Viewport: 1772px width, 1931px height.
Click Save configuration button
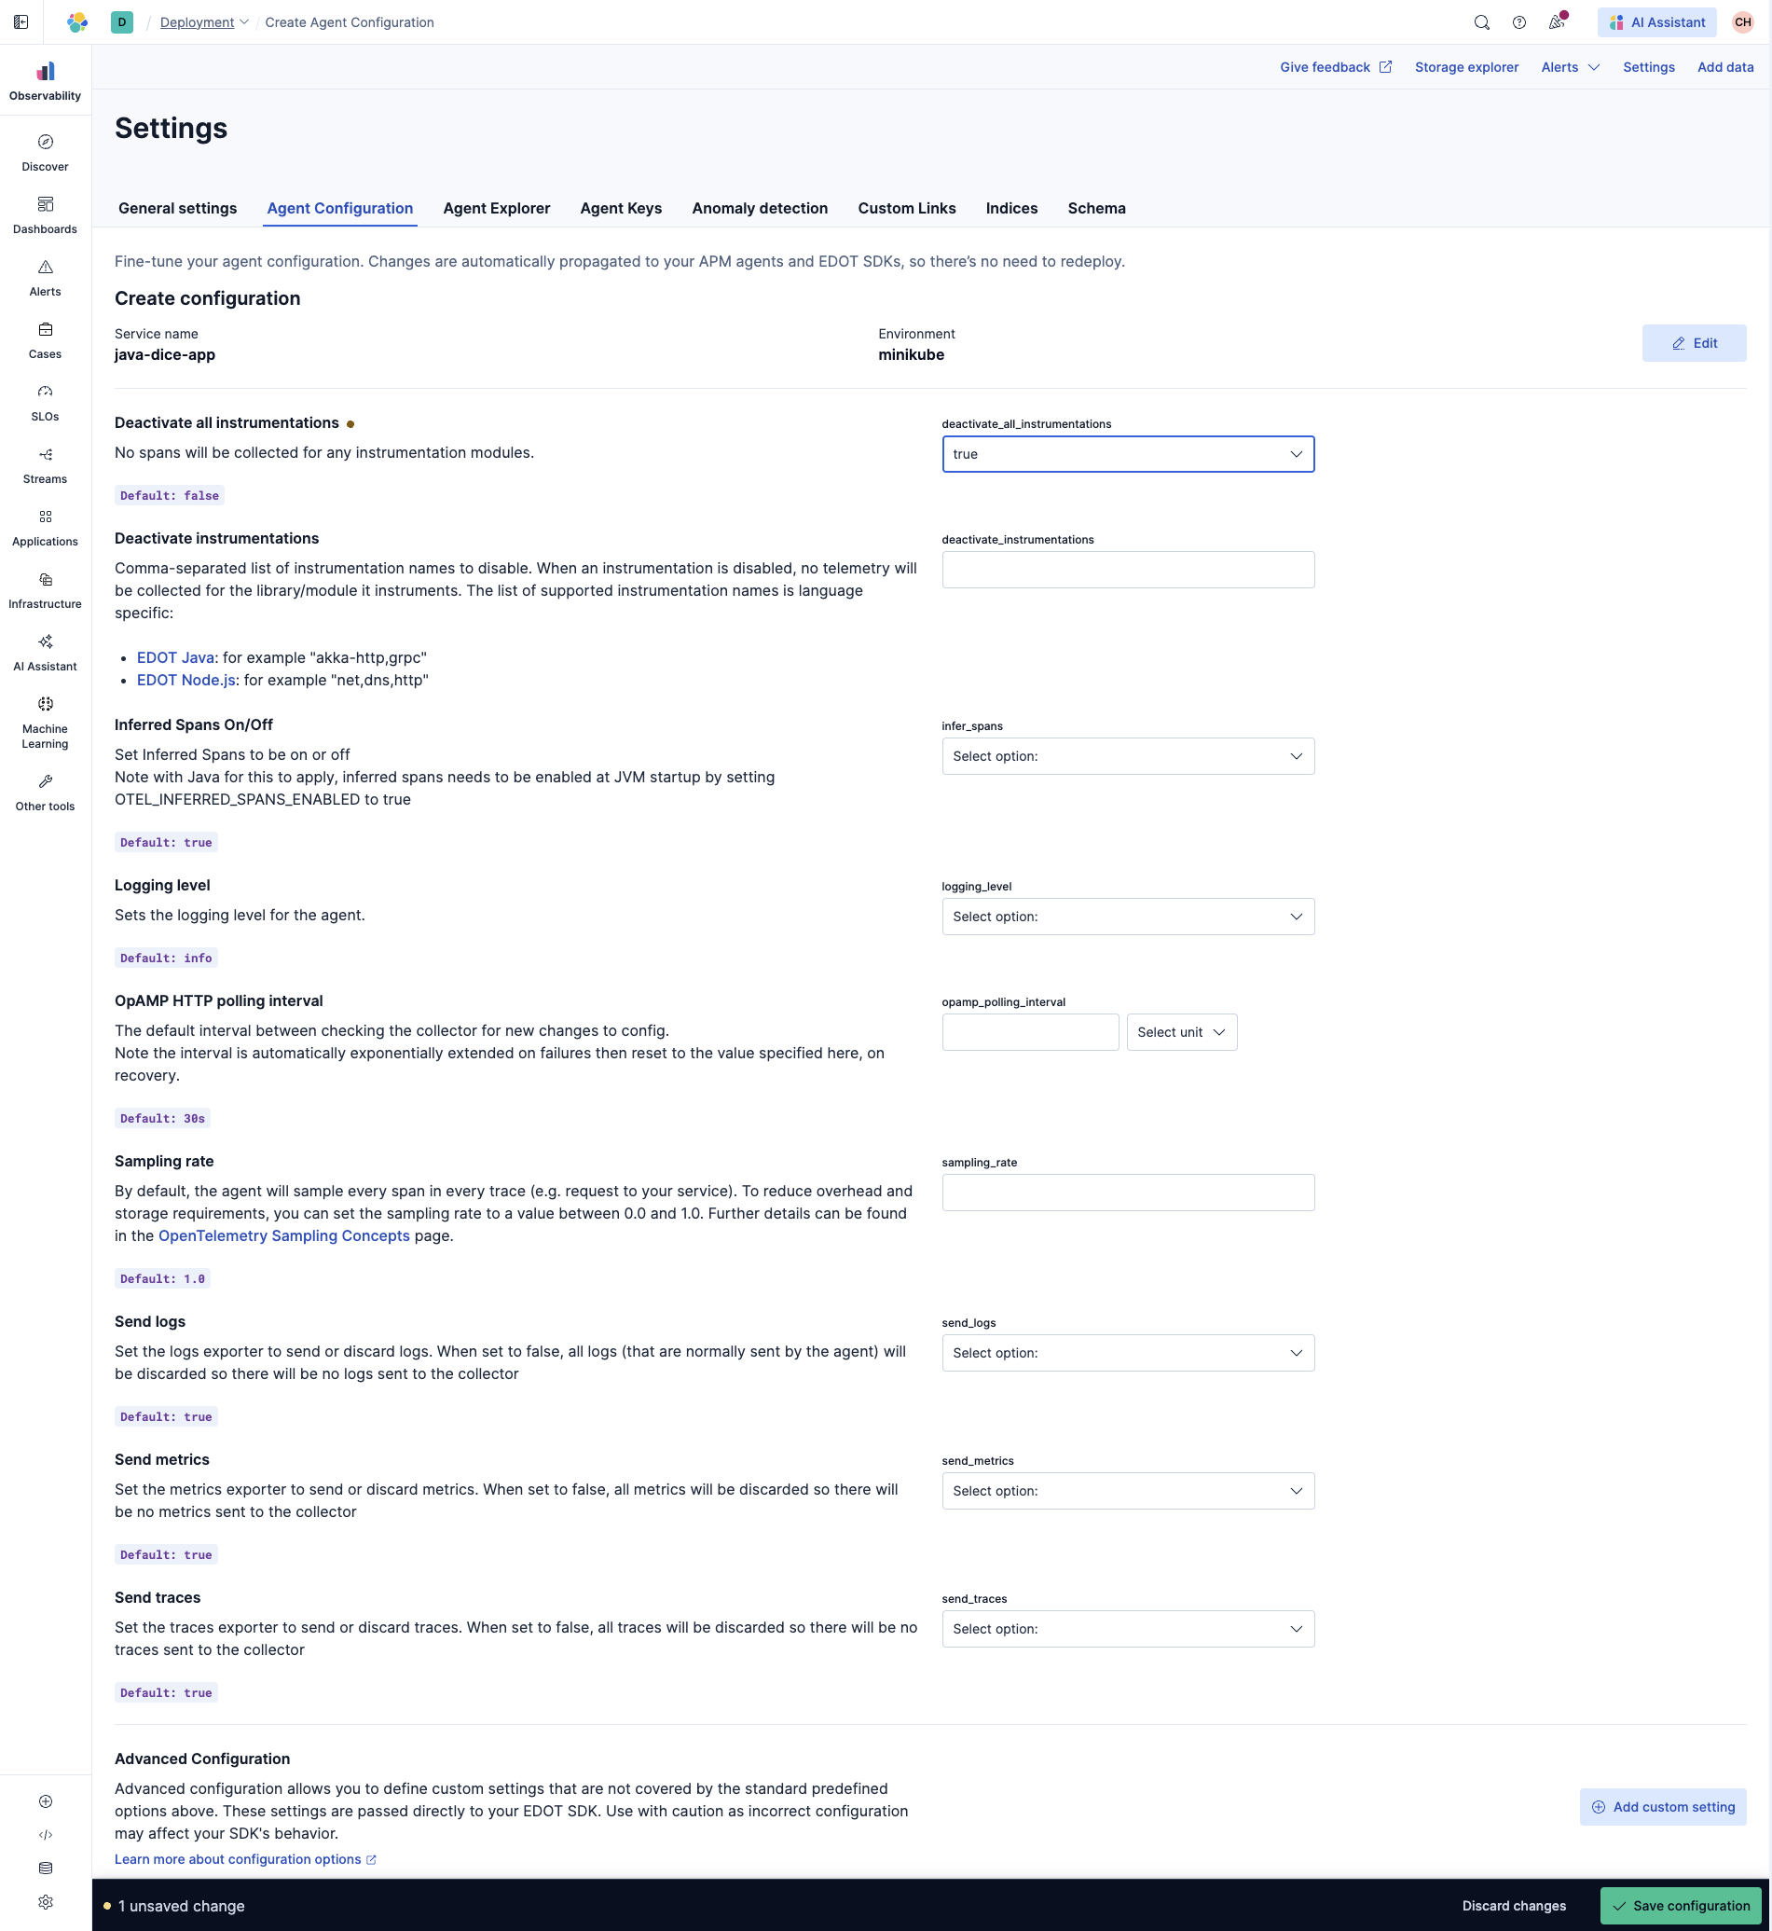[x=1680, y=1905]
